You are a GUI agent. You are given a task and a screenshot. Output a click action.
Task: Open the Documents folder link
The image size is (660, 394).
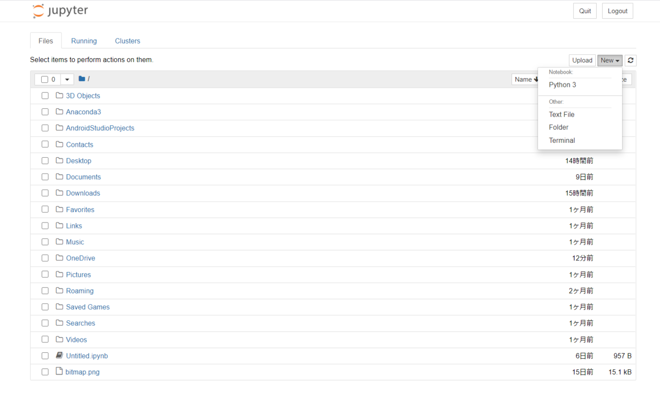[84, 177]
